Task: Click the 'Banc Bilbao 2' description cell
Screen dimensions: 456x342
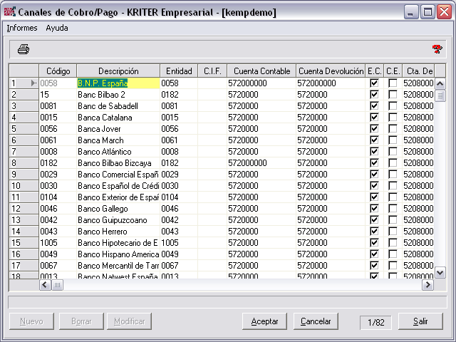Action: click(118, 95)
